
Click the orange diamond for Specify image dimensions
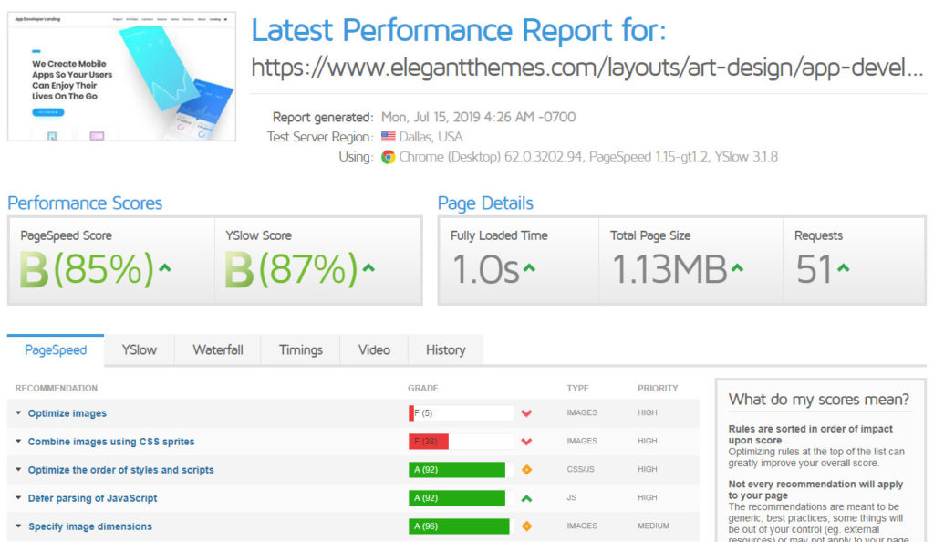[x=526, y=526]
